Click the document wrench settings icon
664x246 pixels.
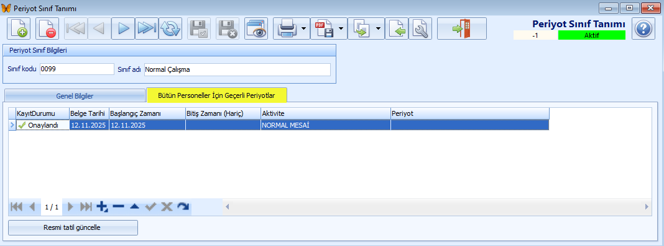coord(420,29)
